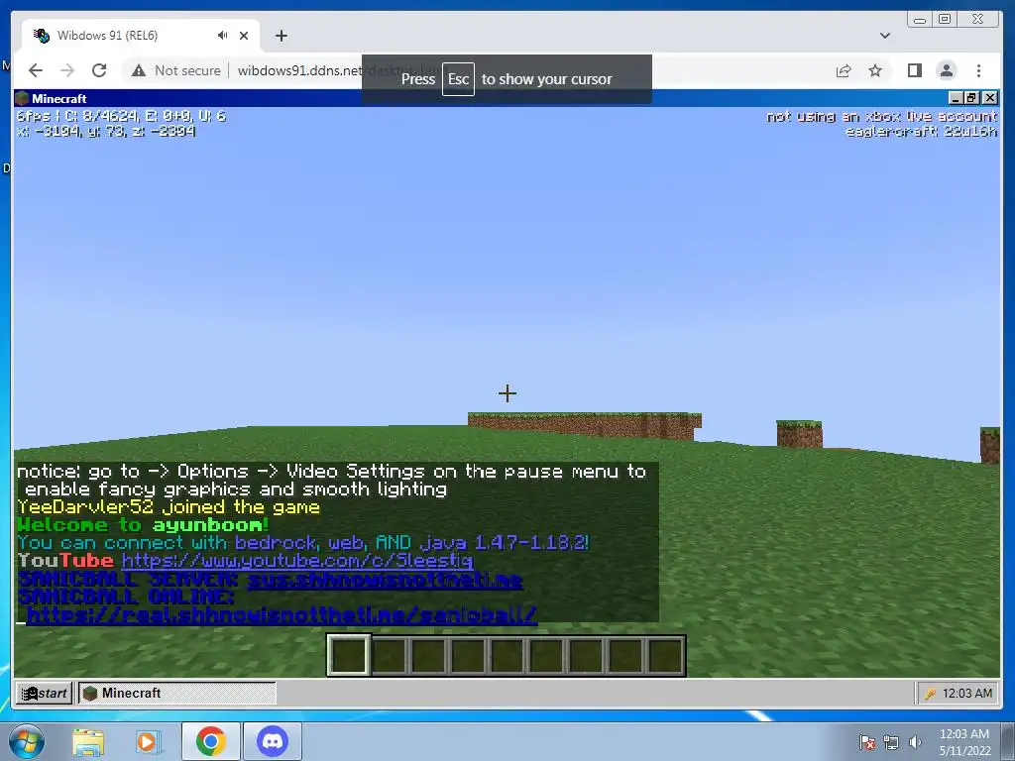The width and height of the screenshot is (1015, 761).
Task: Select the Wibdows 91 (REL6) tab
Action: [141, 35]
